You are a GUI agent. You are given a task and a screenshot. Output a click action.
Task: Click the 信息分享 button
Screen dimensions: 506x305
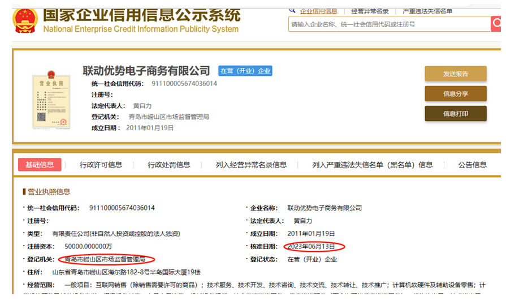(x=455, y=94)
